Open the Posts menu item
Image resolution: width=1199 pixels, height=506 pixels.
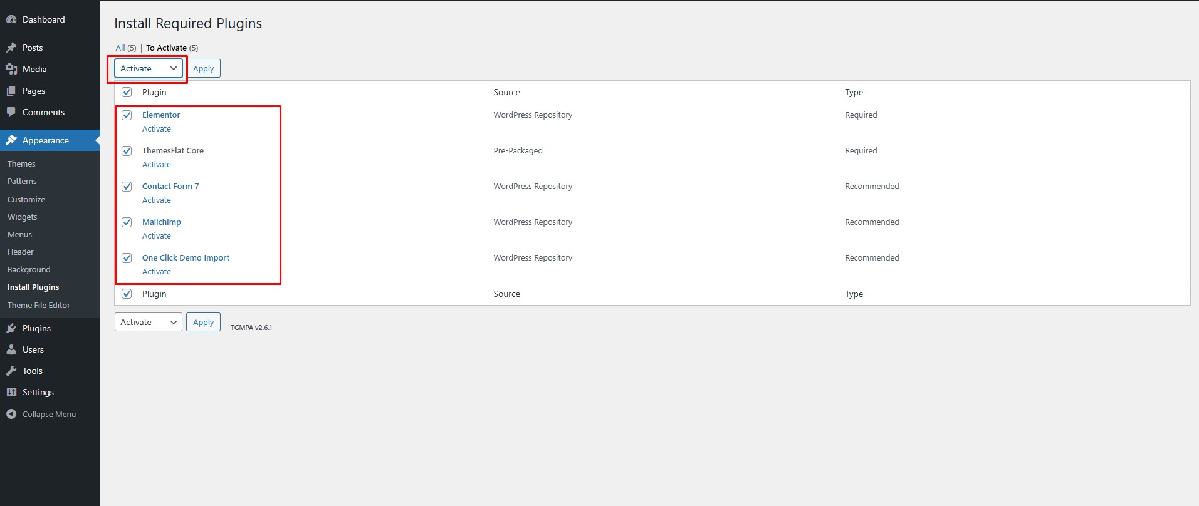tap(50, 48)
